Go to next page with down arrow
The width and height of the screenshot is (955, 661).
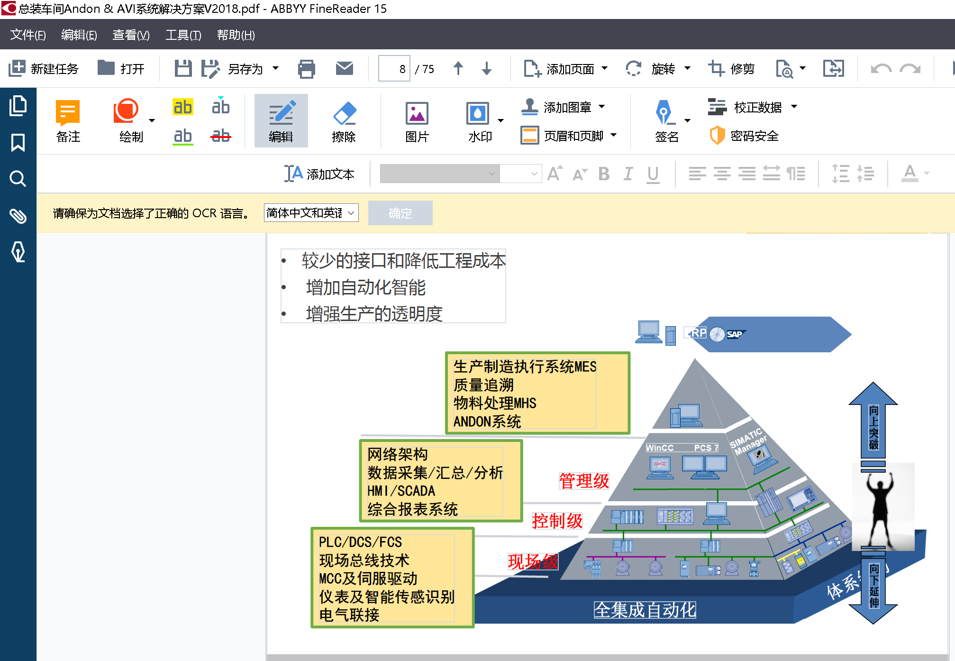click(x=487, y=68)
